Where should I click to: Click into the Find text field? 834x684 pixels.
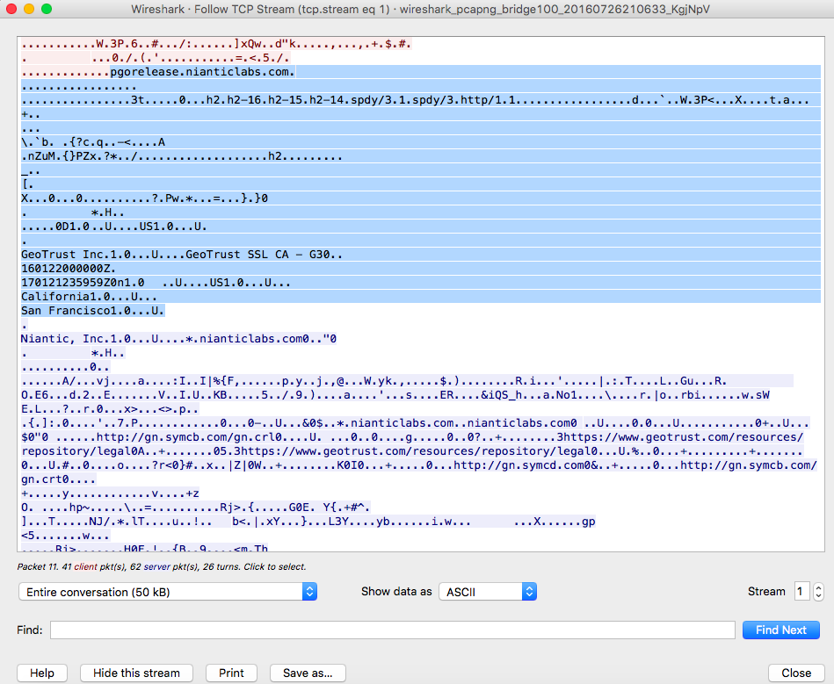(x=393, y=630)
